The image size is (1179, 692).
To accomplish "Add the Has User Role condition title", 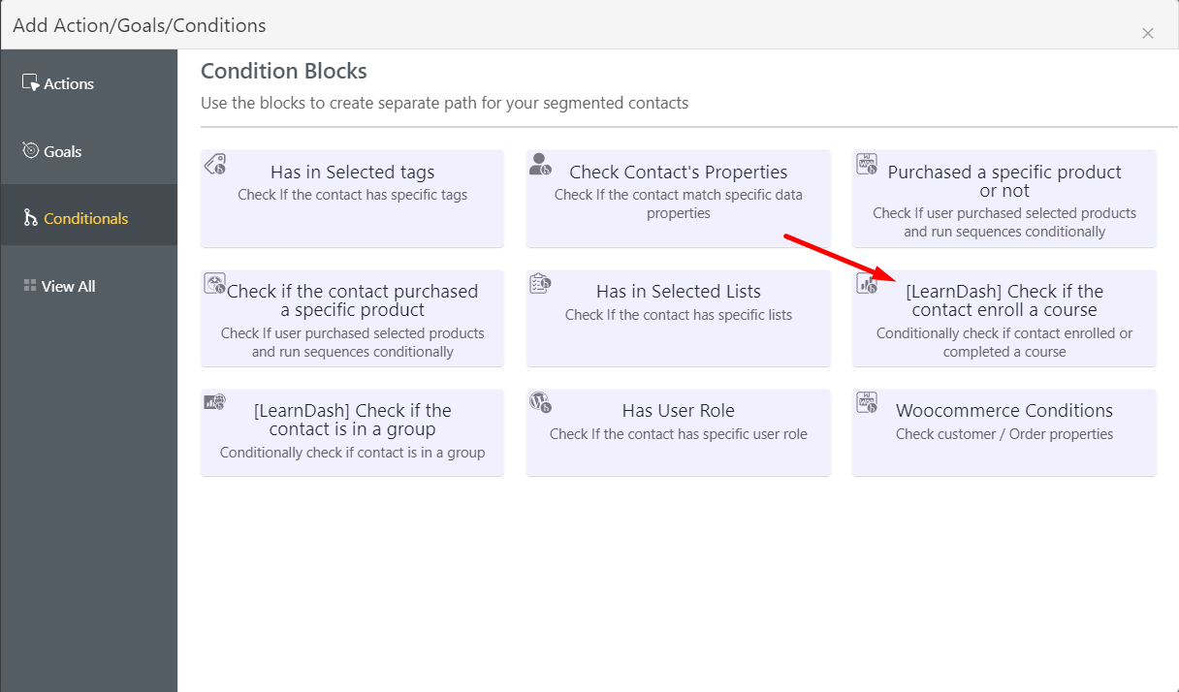I will coord(678,411).
